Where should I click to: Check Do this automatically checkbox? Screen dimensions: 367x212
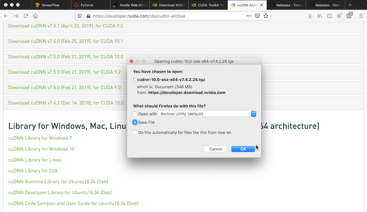click(x=135, y=132)
